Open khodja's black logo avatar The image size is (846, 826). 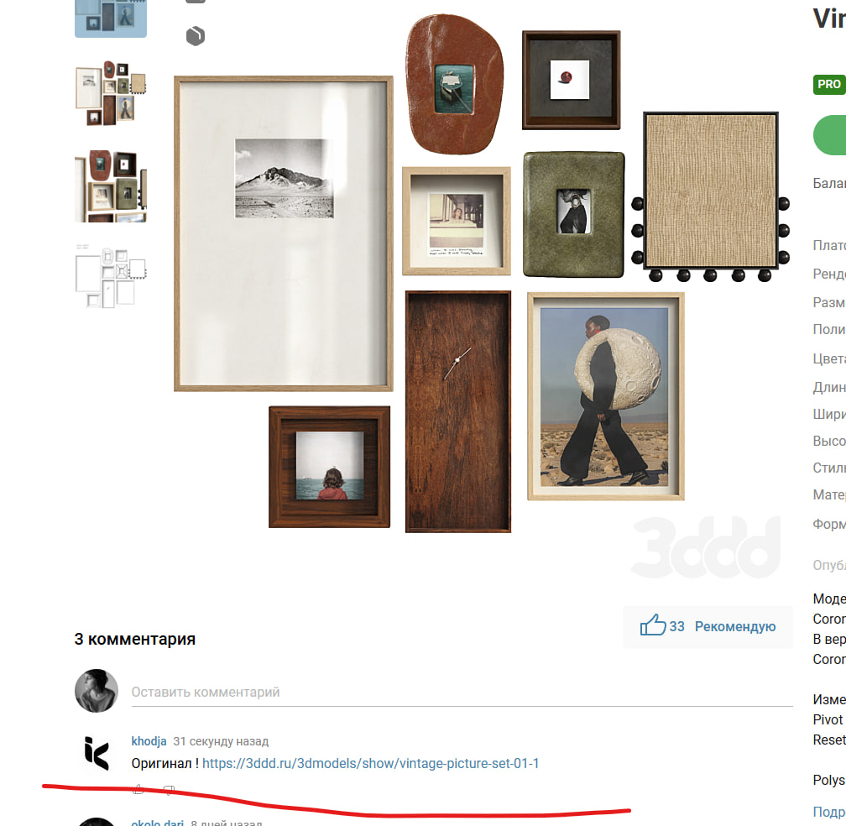97,753
